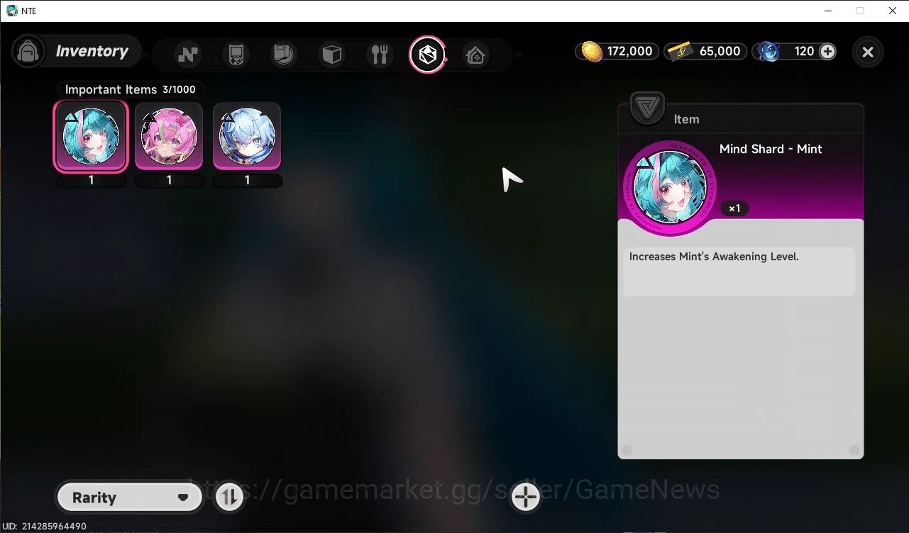Viewport: 909px width, 533px height.
Task: Open the house furnishing tab
Action: pyautogui.click(x=475, y=55)
